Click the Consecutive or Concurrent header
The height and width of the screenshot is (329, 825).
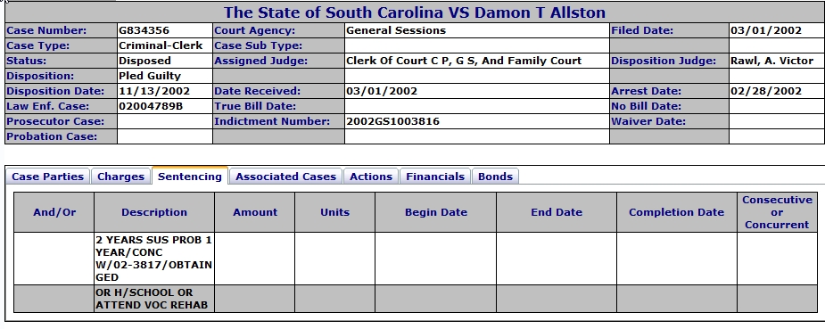[x=777, y=212]
